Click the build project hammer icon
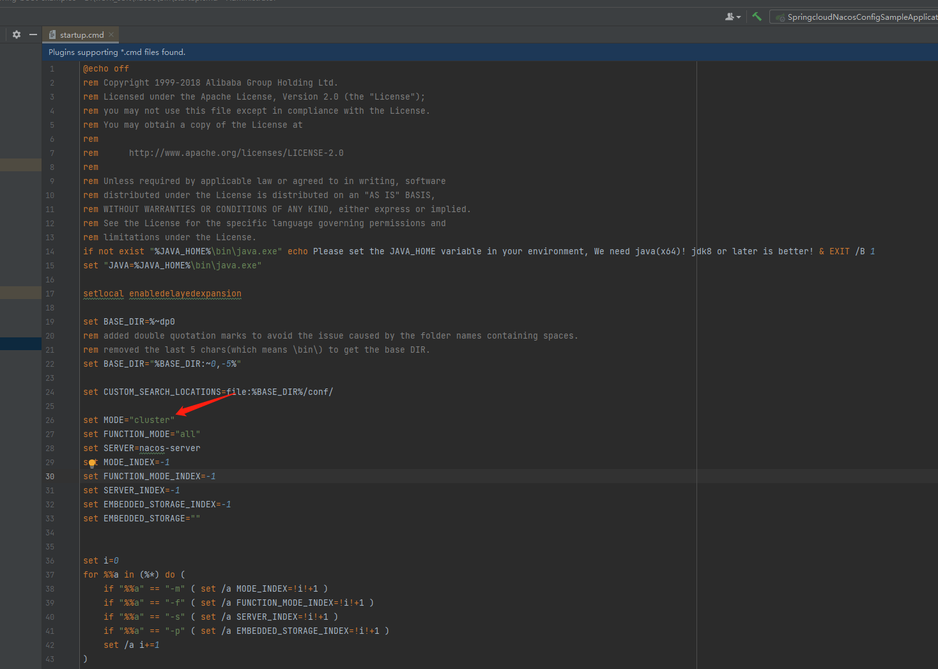 [x=757, y=17]
